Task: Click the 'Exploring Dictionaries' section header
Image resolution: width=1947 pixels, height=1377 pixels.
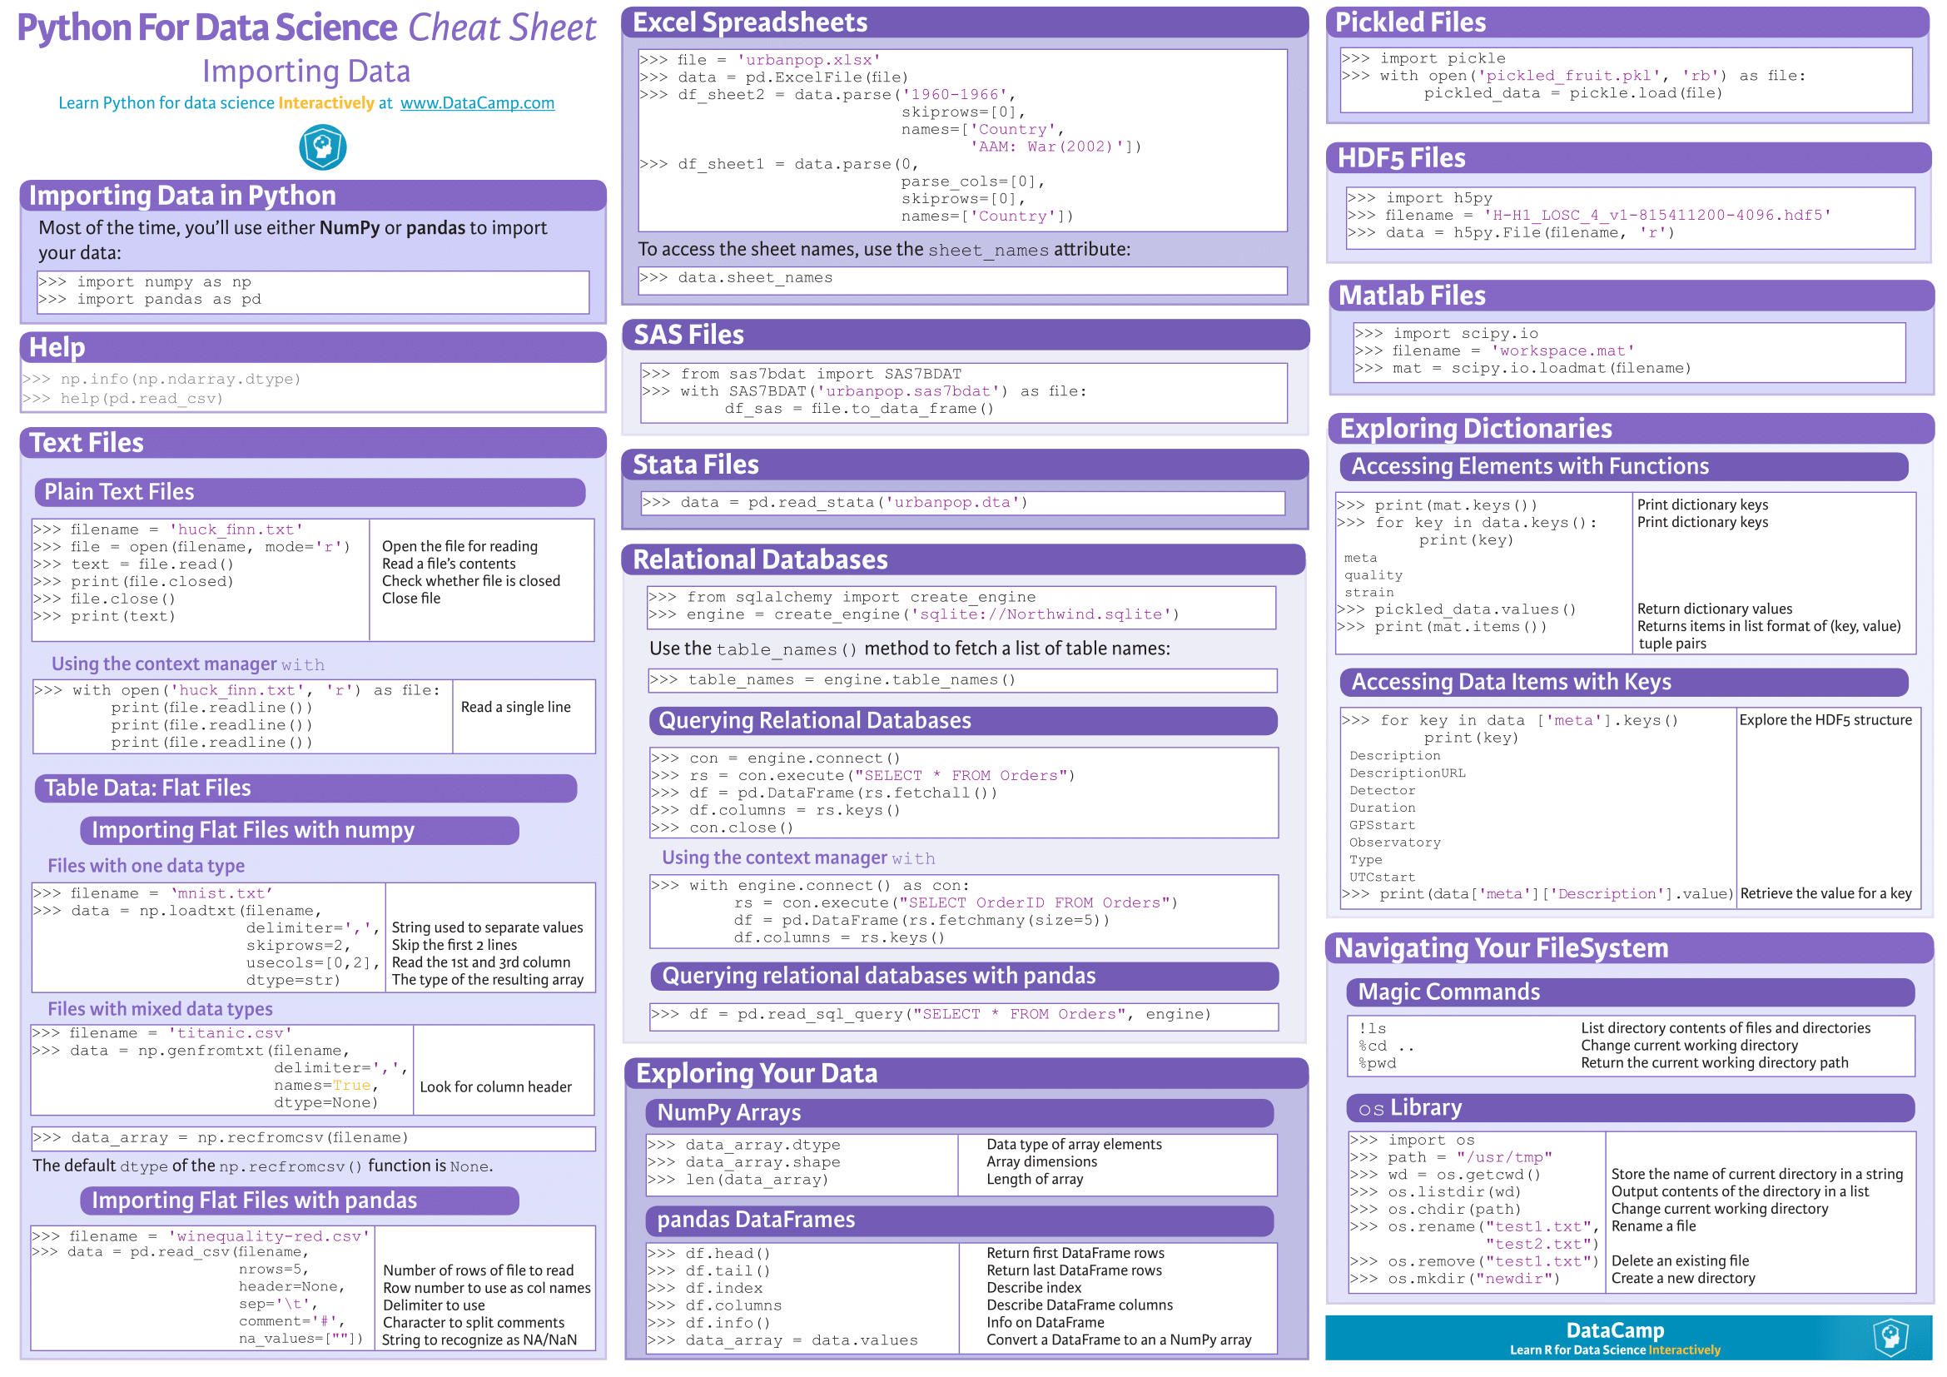Action: pos(1631,428)
